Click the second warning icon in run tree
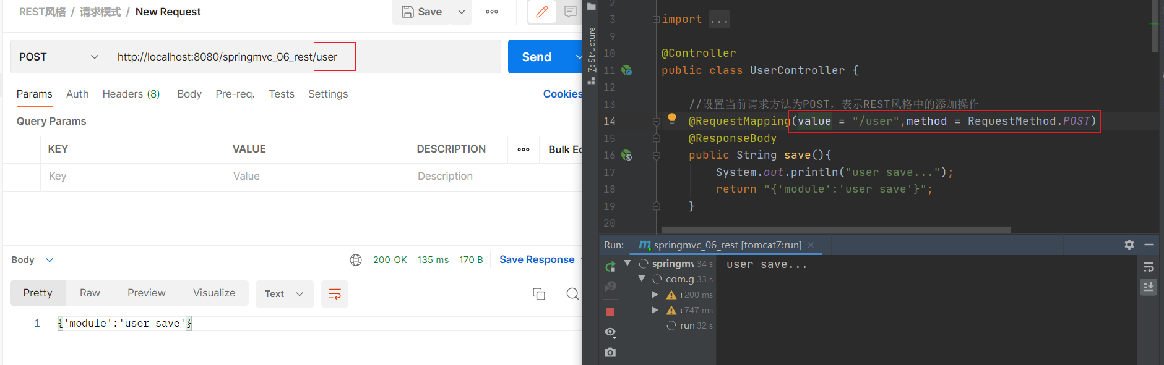 [671, 310]
